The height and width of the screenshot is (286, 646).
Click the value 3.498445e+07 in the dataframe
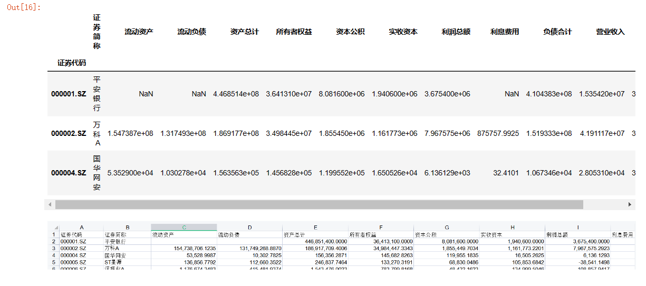coord(289,133)
